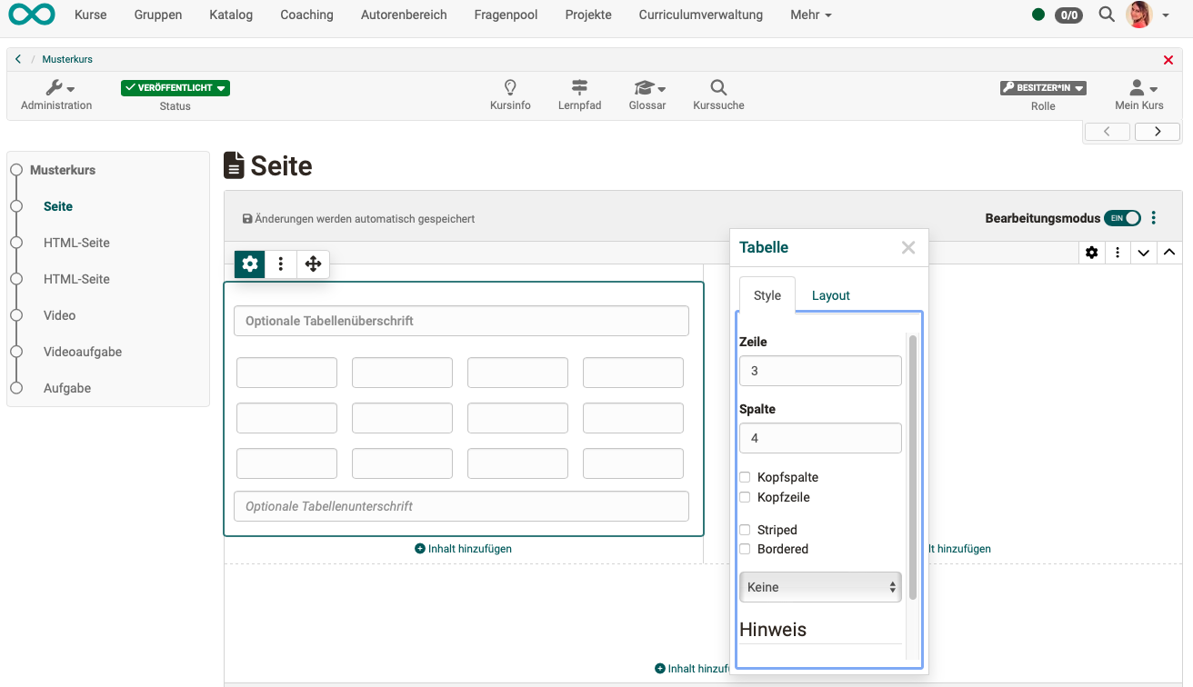Open the Fragenpool menu item
1193x687 pixels.
coord(506,15)
